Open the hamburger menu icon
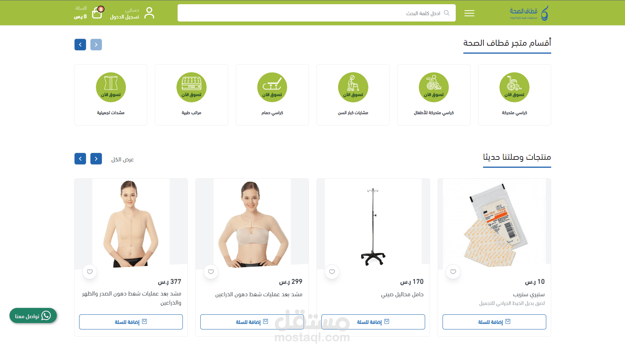The image size is (625, 351). [x=469, y=13]
